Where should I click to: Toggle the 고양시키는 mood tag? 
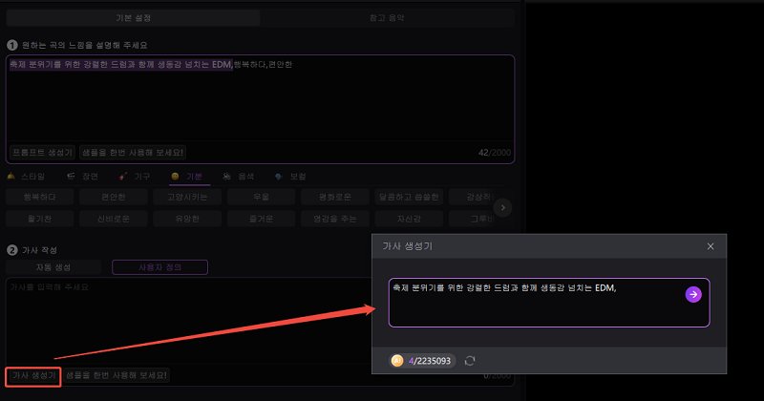pyautogui.click(x=187, y=197)
